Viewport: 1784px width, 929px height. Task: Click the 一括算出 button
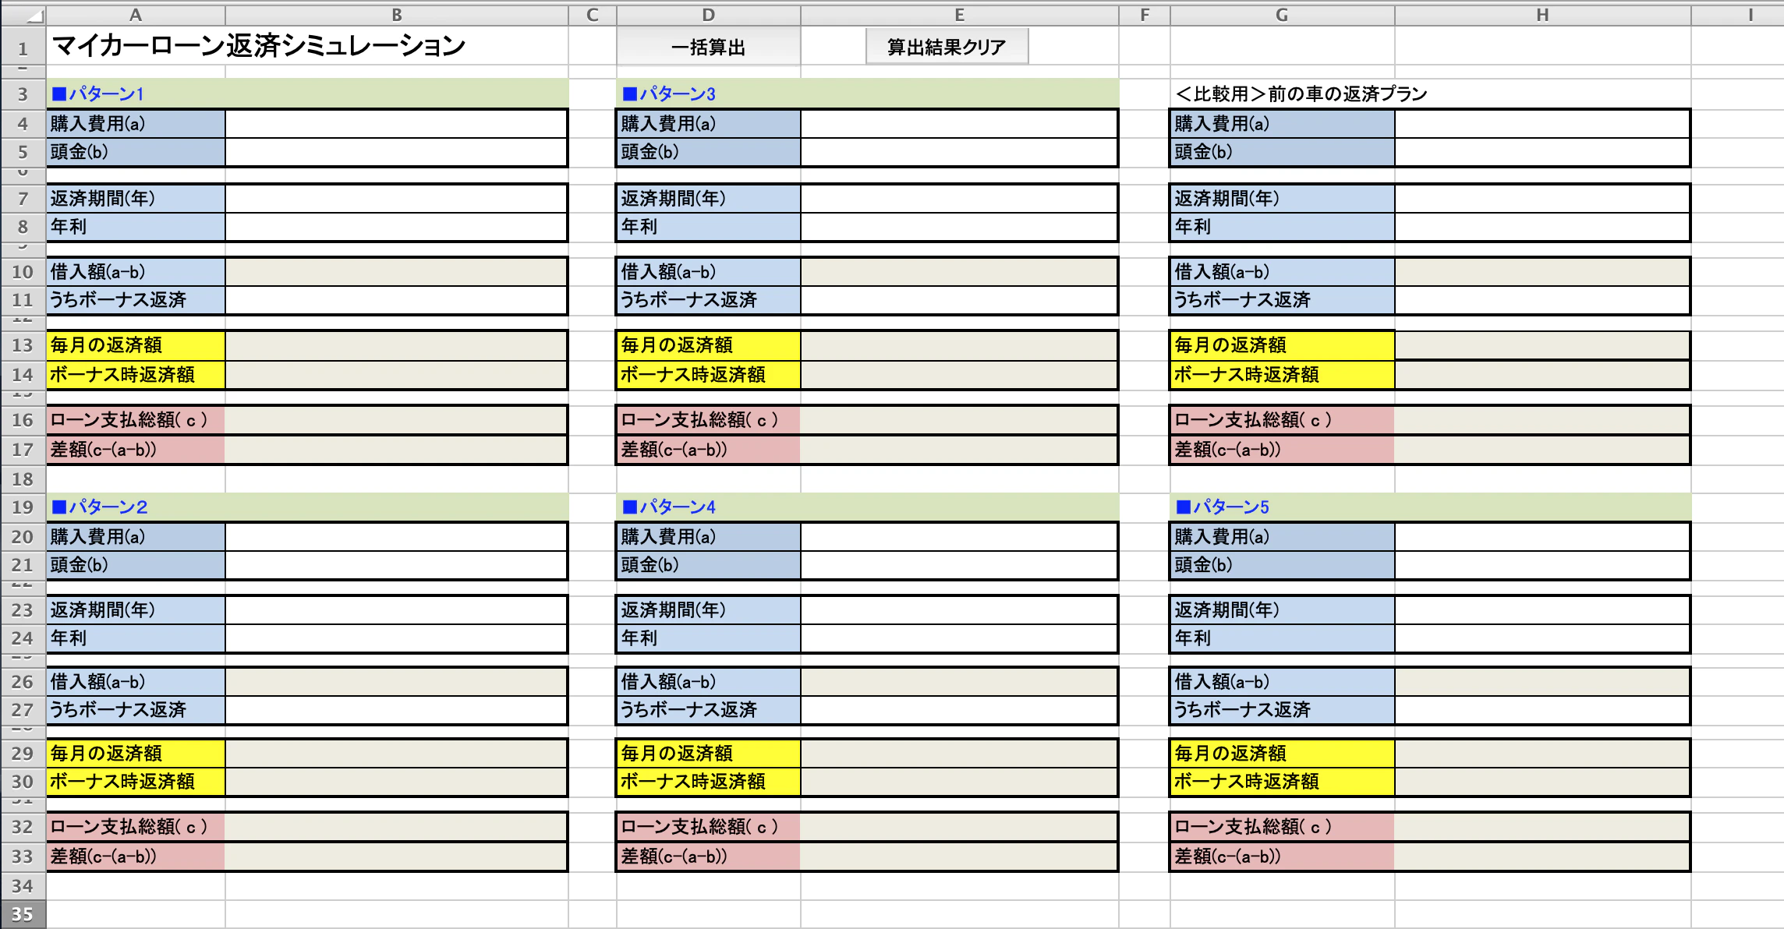708,48
